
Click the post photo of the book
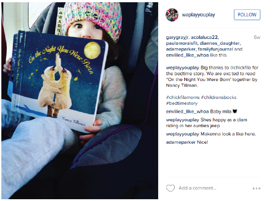[80, 100]
